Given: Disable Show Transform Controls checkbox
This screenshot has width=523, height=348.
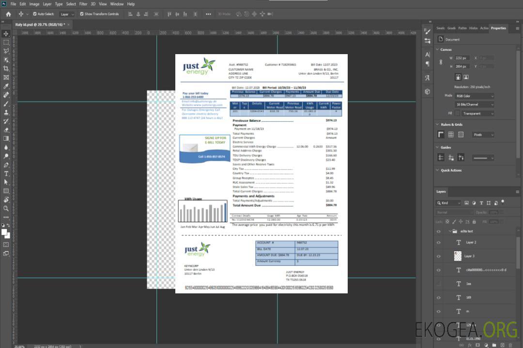Looking at the screenshot, I should coord(82,14).
